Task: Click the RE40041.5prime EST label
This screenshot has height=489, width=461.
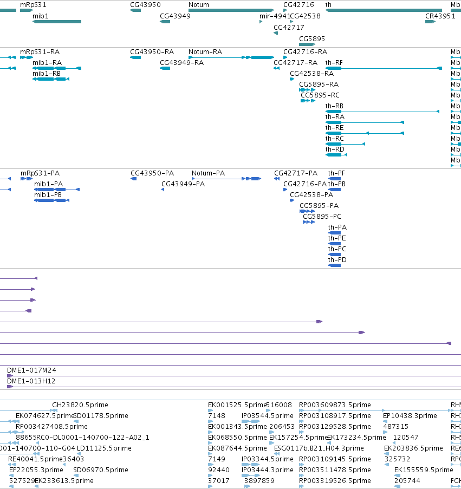Action: [x=35, y=459]
